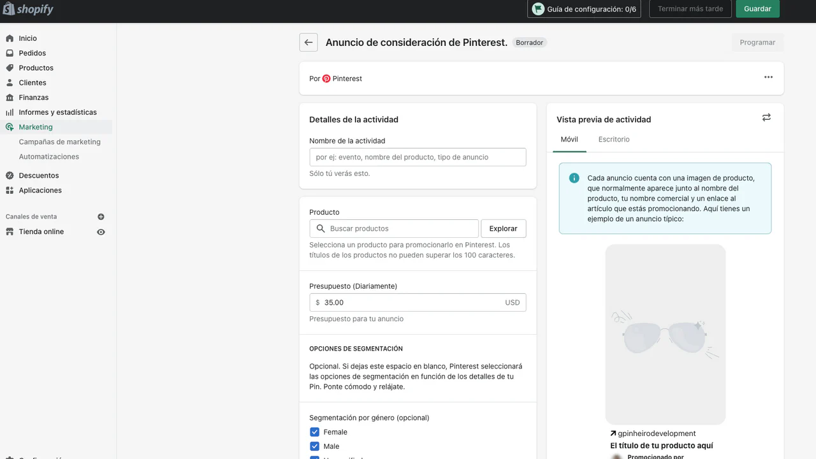The height and width of the screenshot is (459, 816).
Task: Open Guía de configuración: 0/6
Action: [x=585, y=9]
